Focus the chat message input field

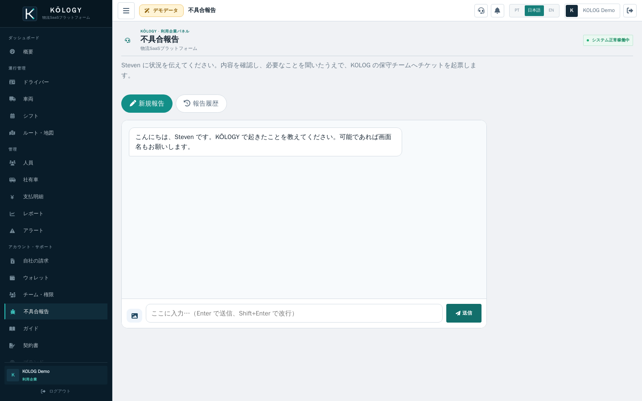coord(294,313)
